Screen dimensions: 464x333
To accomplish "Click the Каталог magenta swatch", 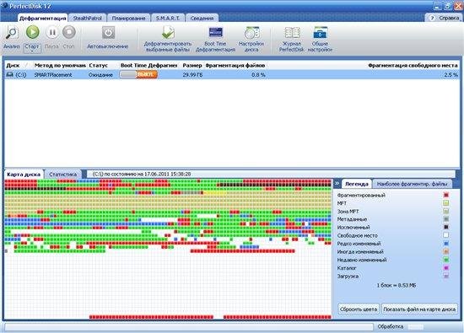I will tap(446, 267).
